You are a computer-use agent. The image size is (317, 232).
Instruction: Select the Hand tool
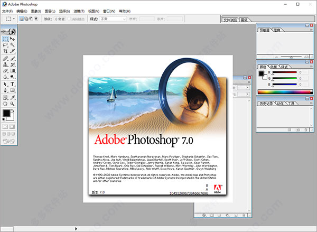point(5,104)
